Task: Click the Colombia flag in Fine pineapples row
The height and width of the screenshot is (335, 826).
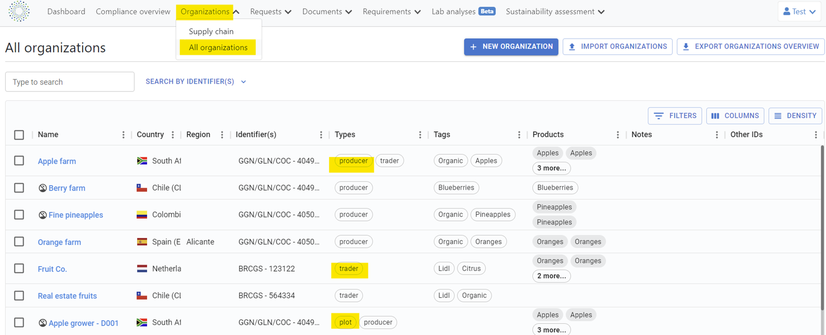Action: 142,215
